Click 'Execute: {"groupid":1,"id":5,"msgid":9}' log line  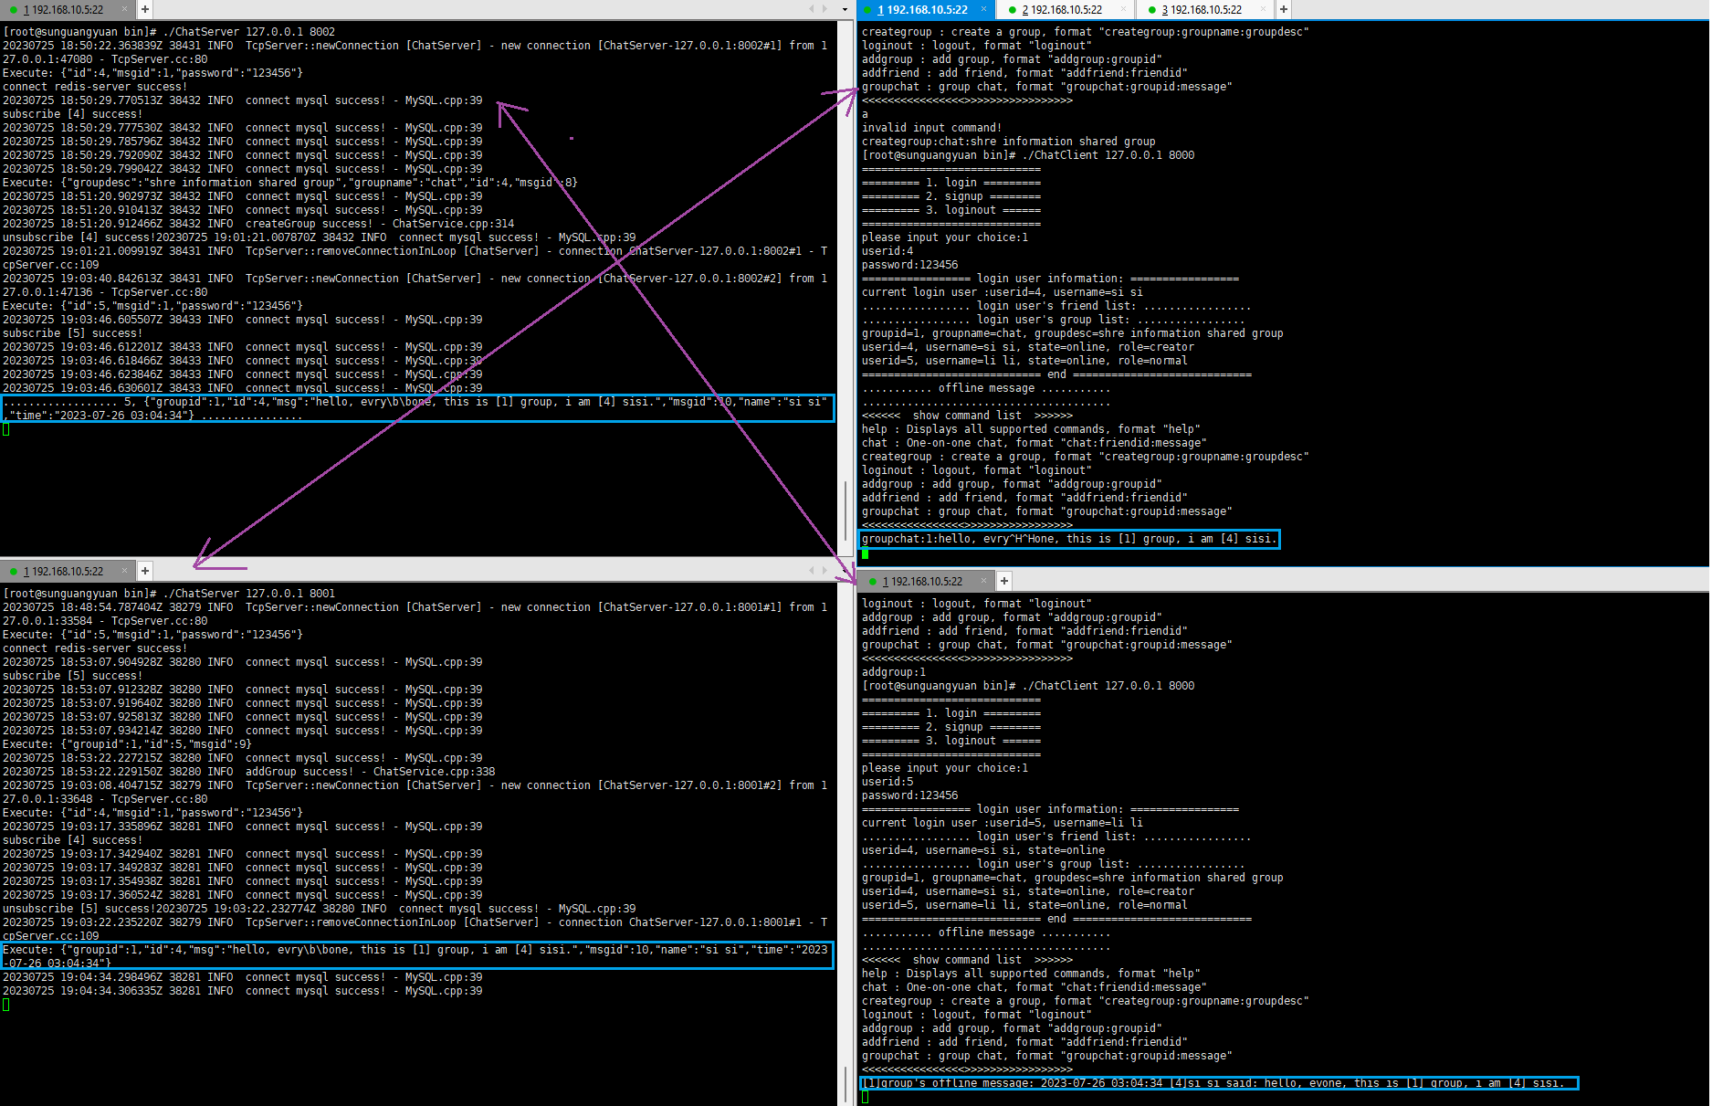[x=127, y=744]
